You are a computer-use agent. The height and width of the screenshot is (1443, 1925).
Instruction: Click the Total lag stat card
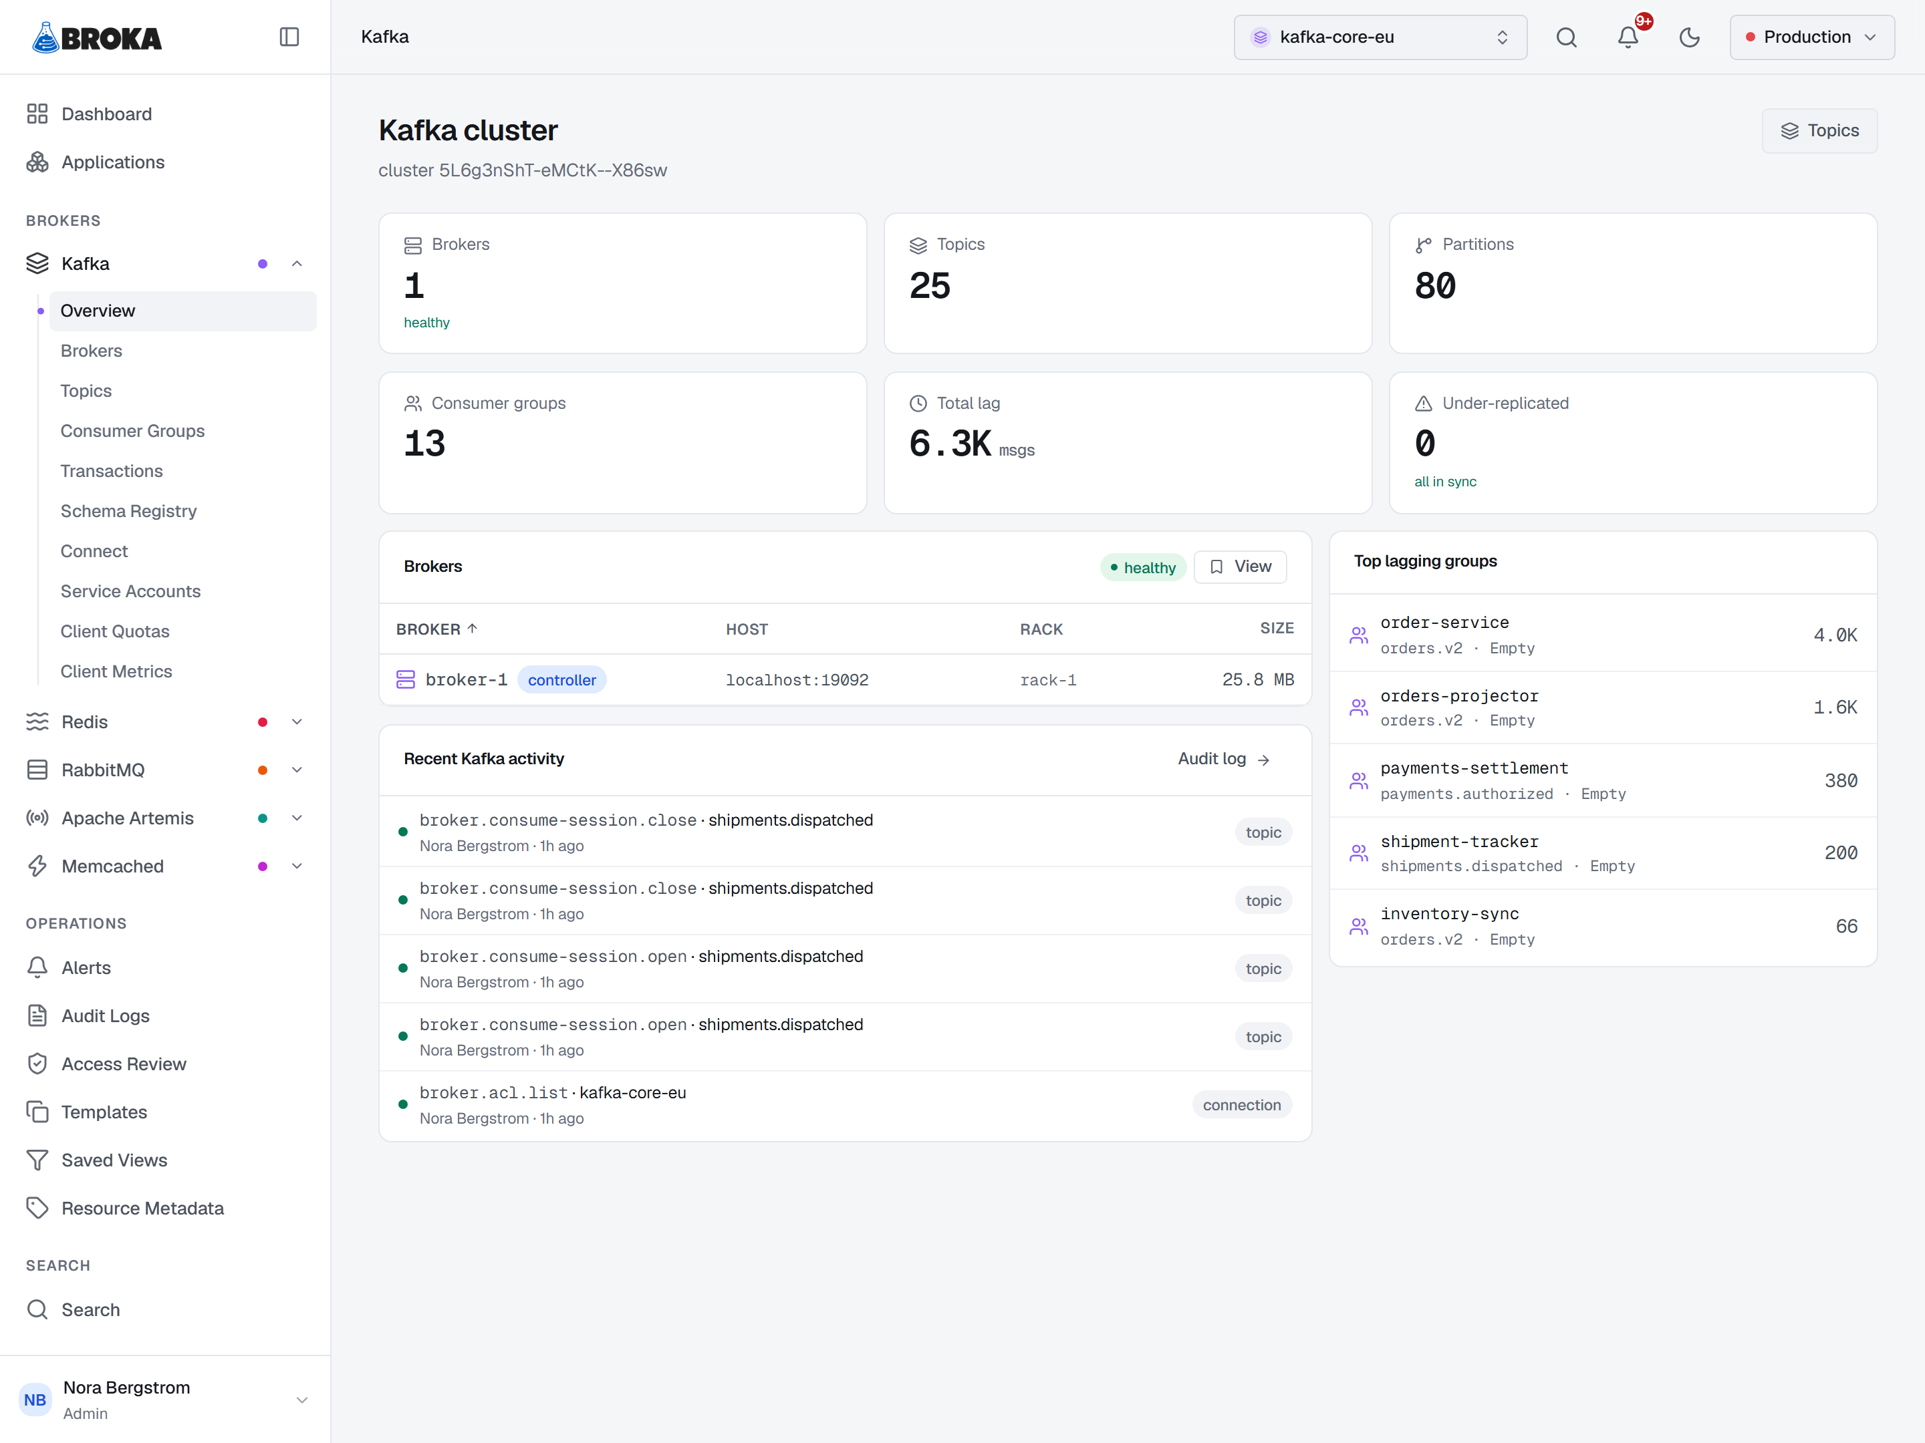pos(1128,443)
